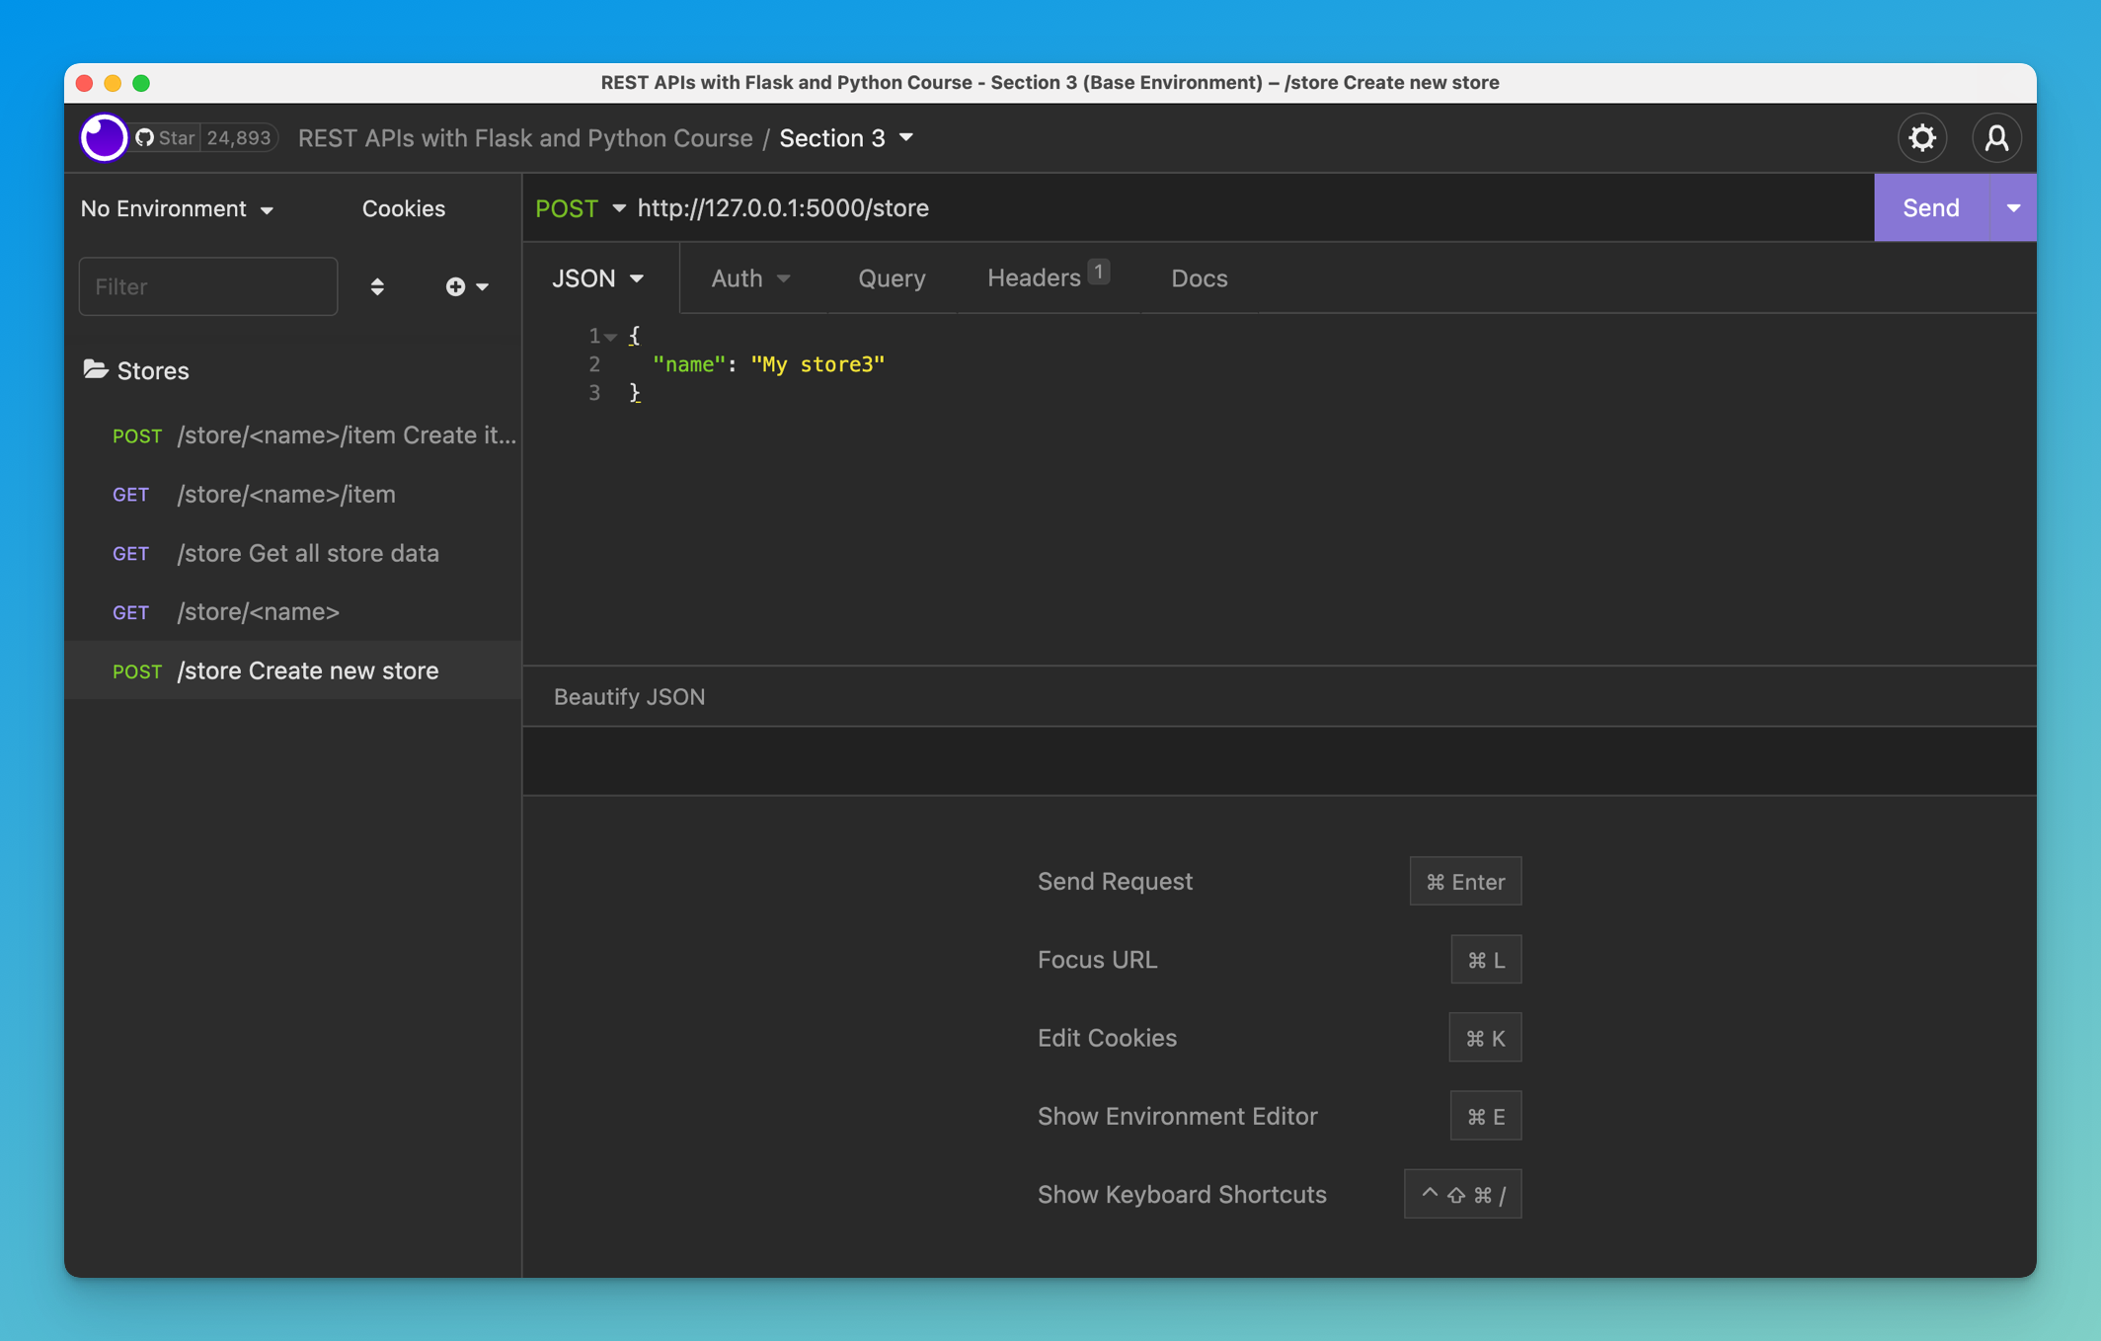Click the Stores folder icon
Image resolution: width=2101 pixels, height=1341 pixels.
click(97, 369)
